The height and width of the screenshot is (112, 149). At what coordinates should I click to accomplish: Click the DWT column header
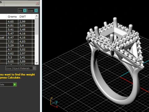(x=25, y=16)
